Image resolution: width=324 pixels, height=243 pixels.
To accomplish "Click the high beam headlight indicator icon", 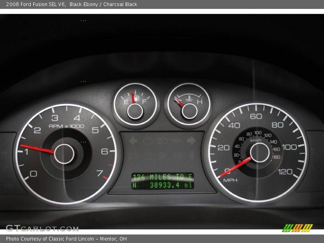I will [x=162, y=141].
